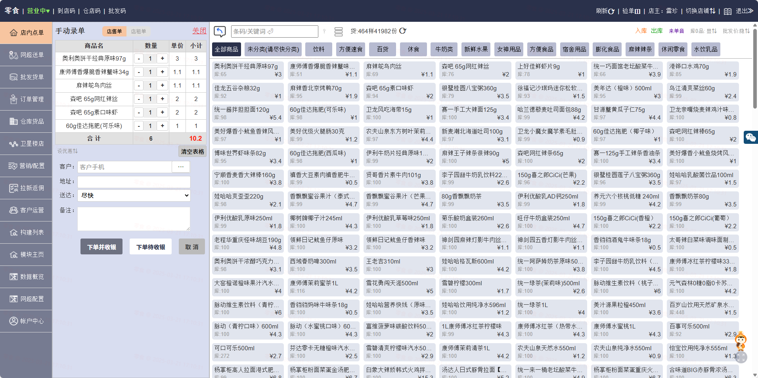
Task: Open 客户运营 in sidebar
Action: pyautogui.click(x=26, y=210)
